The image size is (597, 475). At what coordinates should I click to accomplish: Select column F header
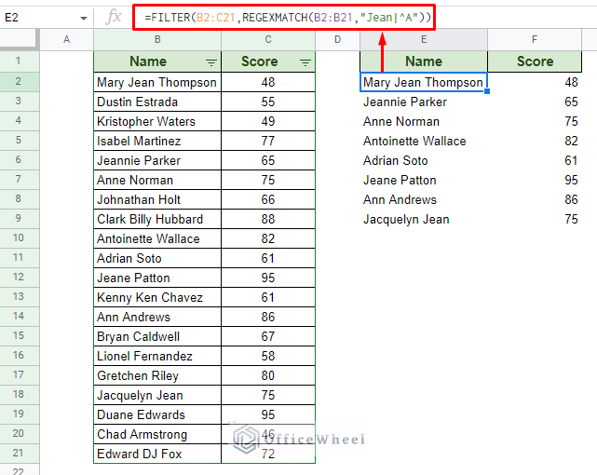point(535,39)
